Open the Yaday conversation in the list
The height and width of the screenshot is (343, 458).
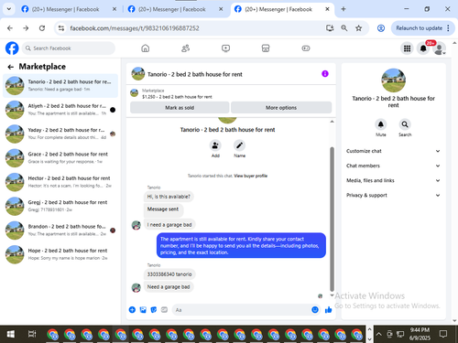[60, 134]
